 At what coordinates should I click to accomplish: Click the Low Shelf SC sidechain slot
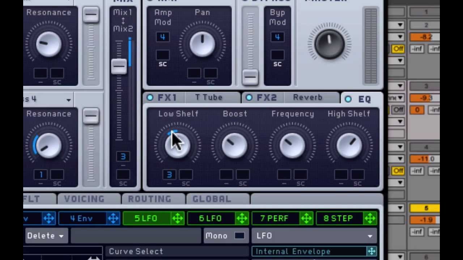pyautogui.click(x=186, y=175)
